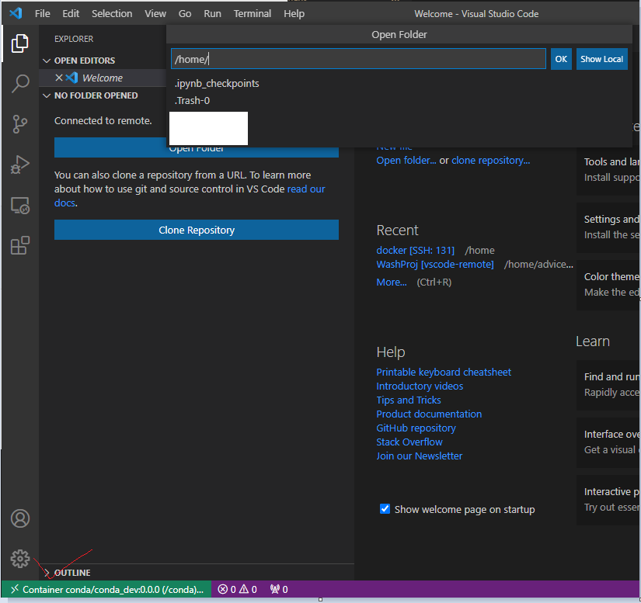Screen dimensions: 641x603
Task: Open the Run and Debug view
Action: tap(19, 164)
